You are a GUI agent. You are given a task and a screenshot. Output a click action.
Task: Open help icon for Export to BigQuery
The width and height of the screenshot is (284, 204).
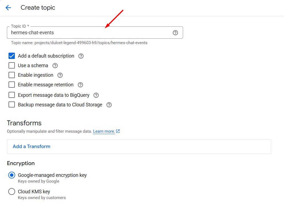pyautogui.click(x=96, y=95)
